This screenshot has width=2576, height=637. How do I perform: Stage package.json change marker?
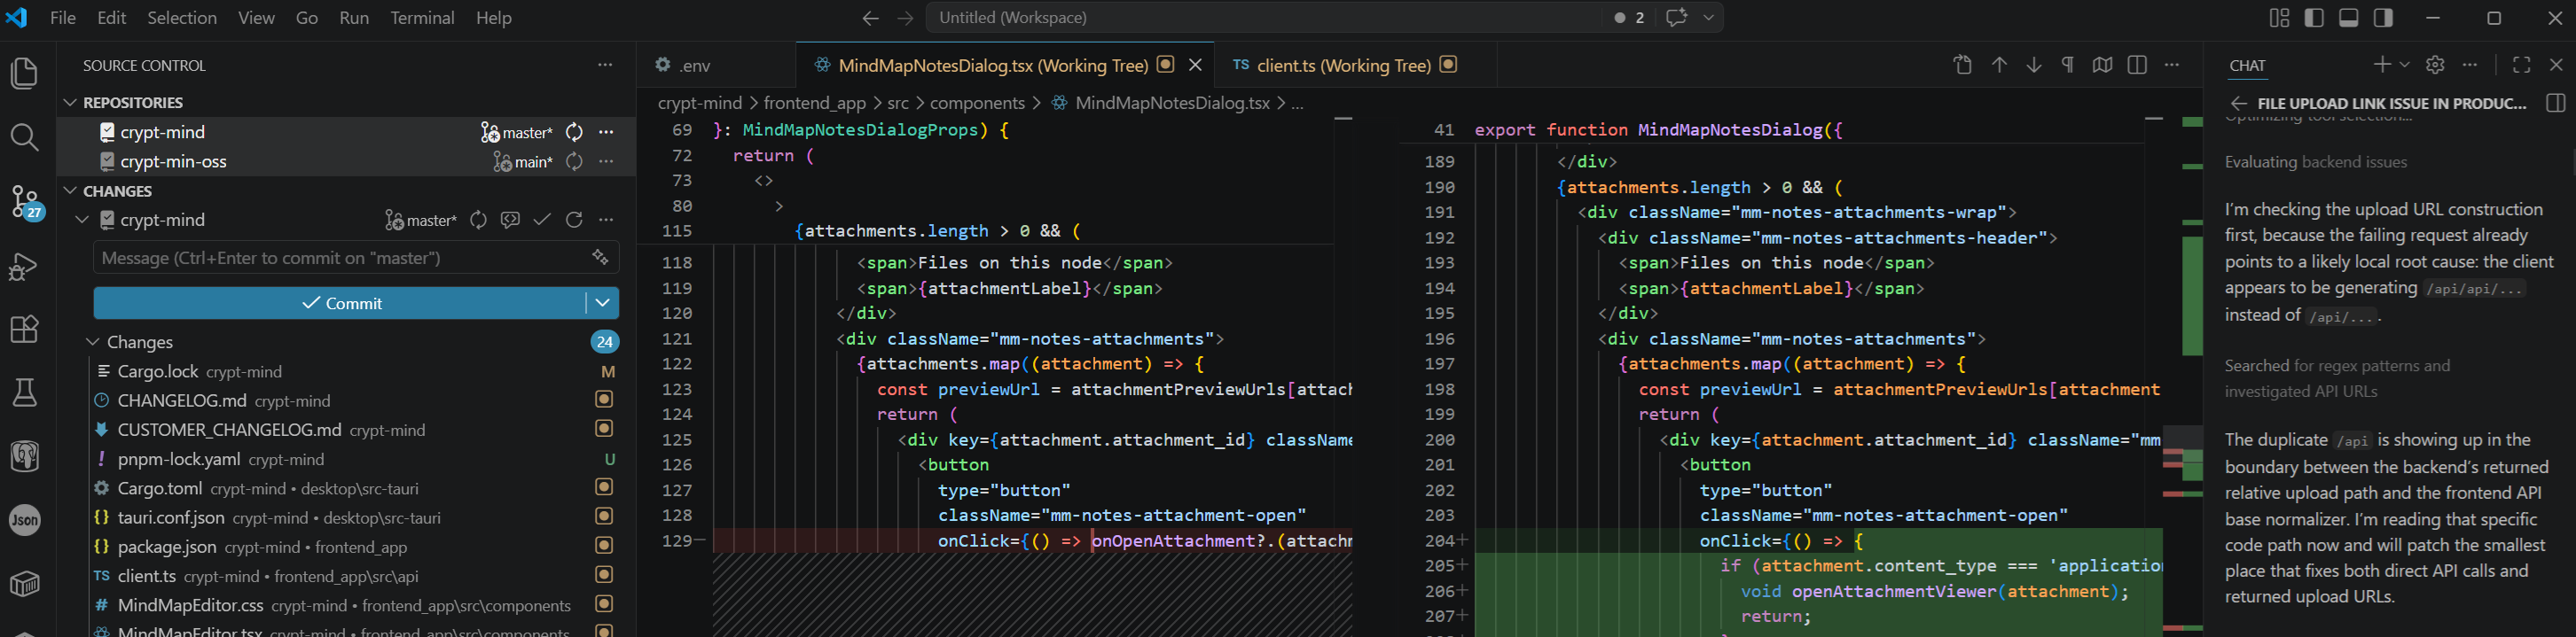tap(604, 546)
